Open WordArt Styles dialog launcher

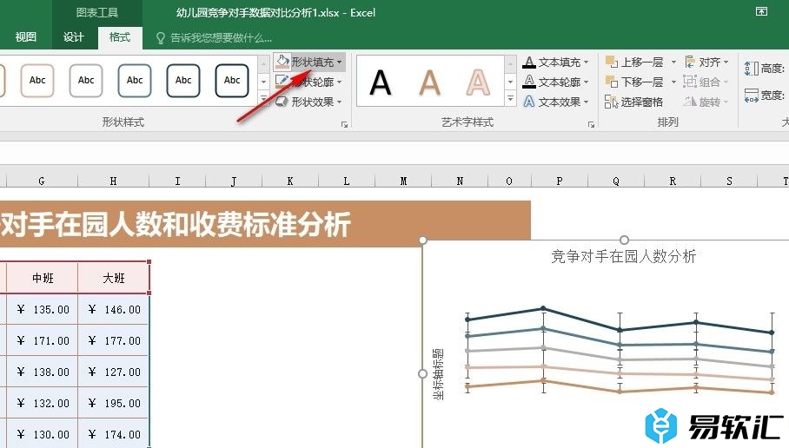[591, 124]
